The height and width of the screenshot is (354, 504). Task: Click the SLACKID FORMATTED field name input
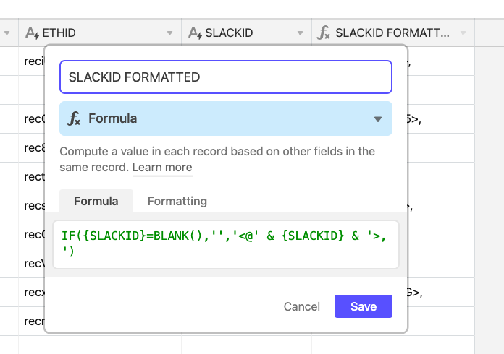226,77
